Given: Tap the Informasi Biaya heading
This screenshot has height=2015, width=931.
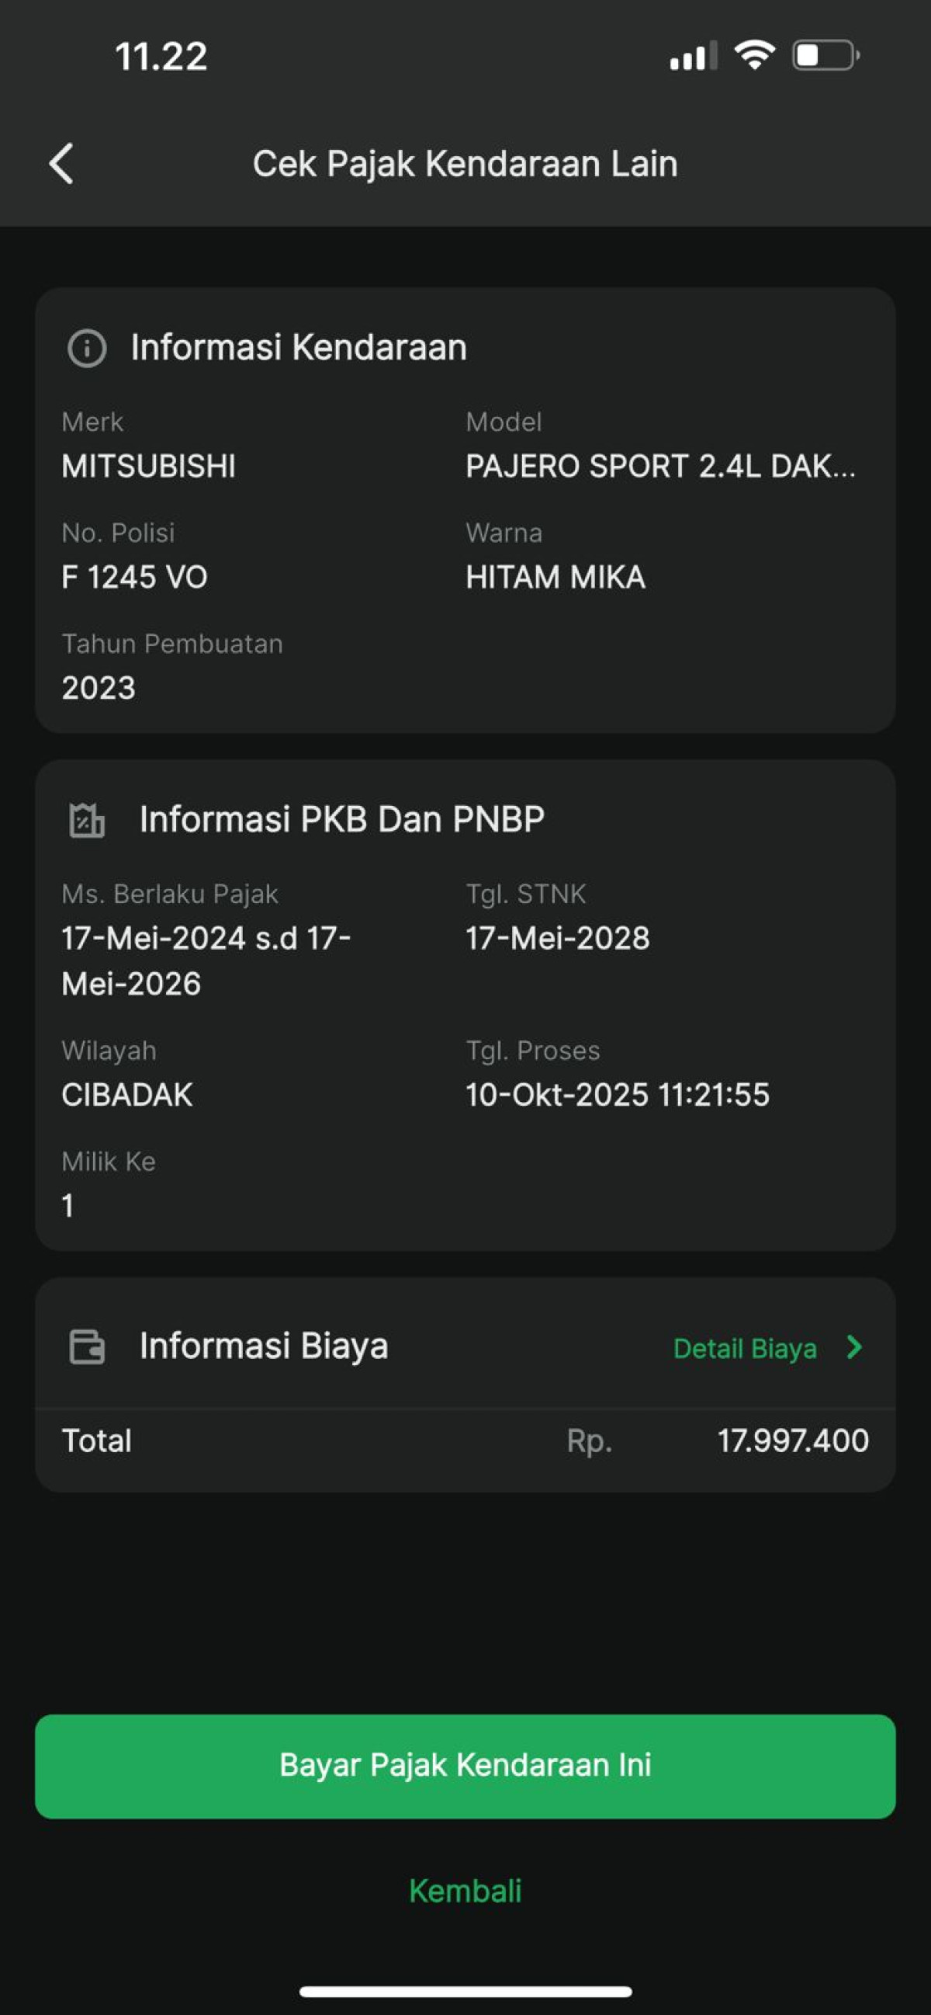Looking at the screenshot, I should (x=264, y=1346).
